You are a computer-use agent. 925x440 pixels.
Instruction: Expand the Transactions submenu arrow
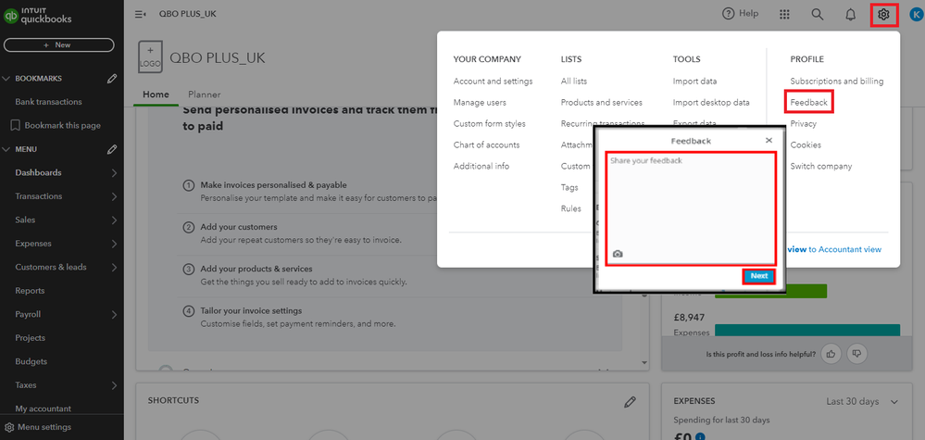114,196
